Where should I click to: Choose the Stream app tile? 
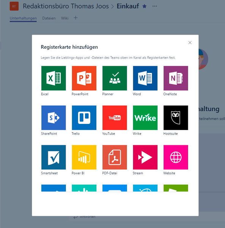pyautogui.click(x=145, y=157)
